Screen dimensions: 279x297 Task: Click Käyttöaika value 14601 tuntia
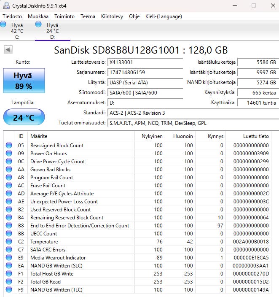[x=258, y=103]
